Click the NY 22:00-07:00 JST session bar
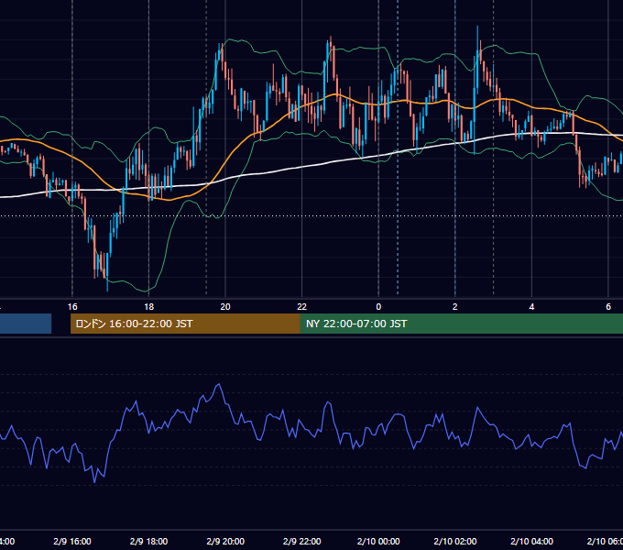 pos(461,324)
